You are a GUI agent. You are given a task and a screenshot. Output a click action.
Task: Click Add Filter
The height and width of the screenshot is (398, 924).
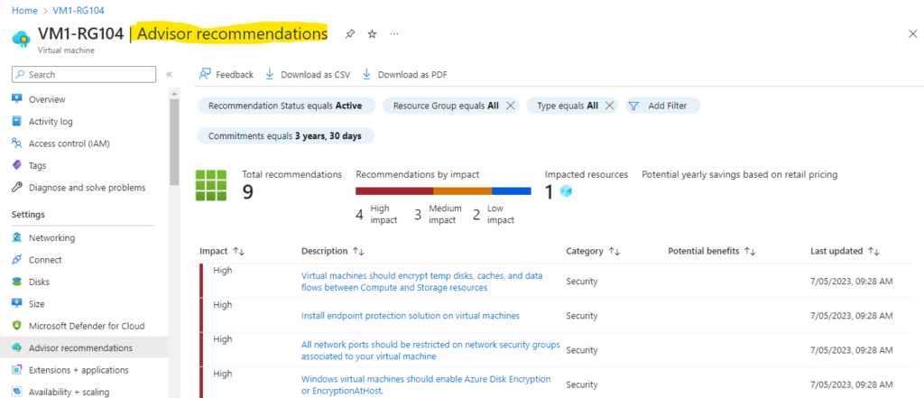663,106
